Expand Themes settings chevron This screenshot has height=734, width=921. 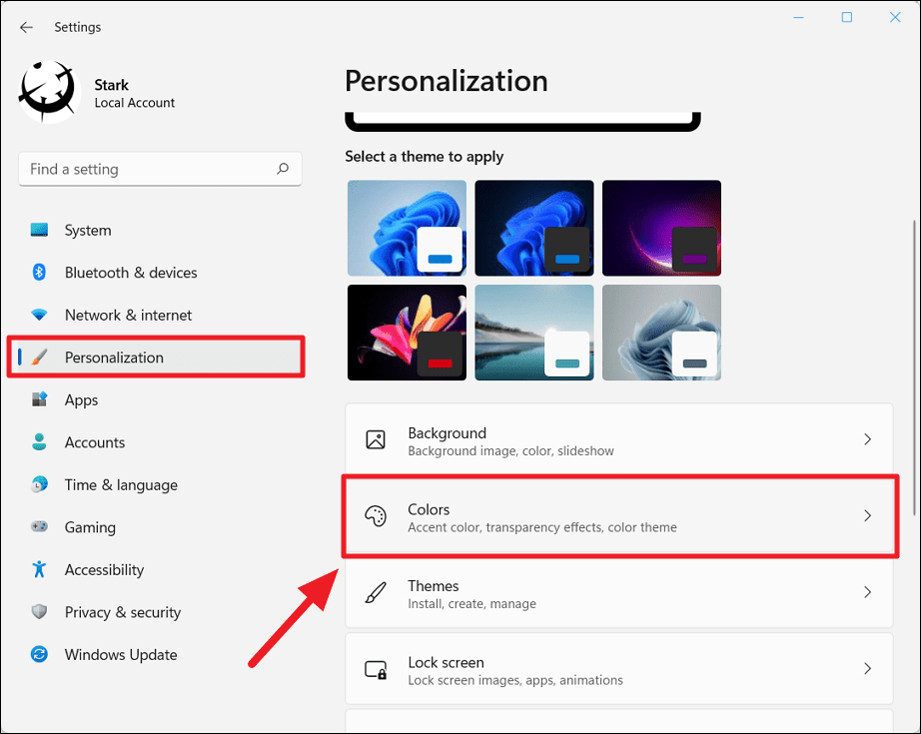click(867, 592)
